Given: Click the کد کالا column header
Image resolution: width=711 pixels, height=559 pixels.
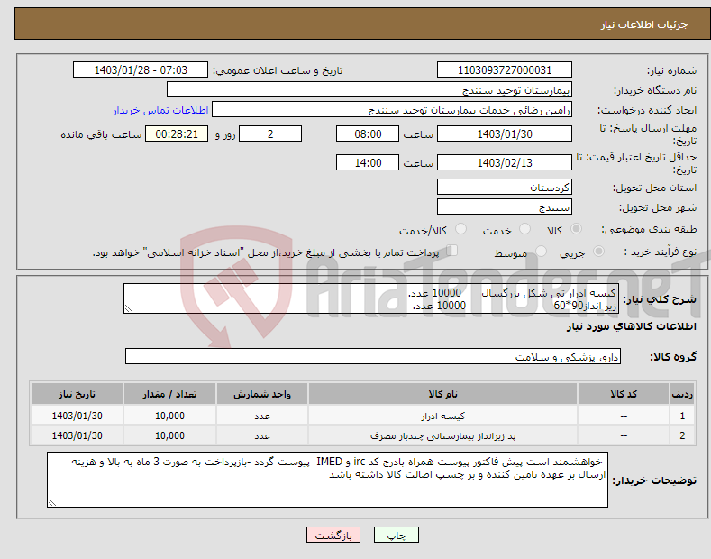Looking at the screenshot, I should tap(624, 394).
